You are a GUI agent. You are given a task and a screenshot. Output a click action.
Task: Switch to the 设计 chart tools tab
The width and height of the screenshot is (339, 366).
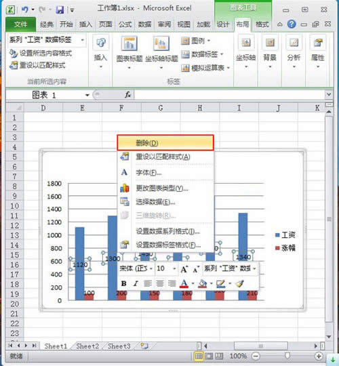(223, 24)
